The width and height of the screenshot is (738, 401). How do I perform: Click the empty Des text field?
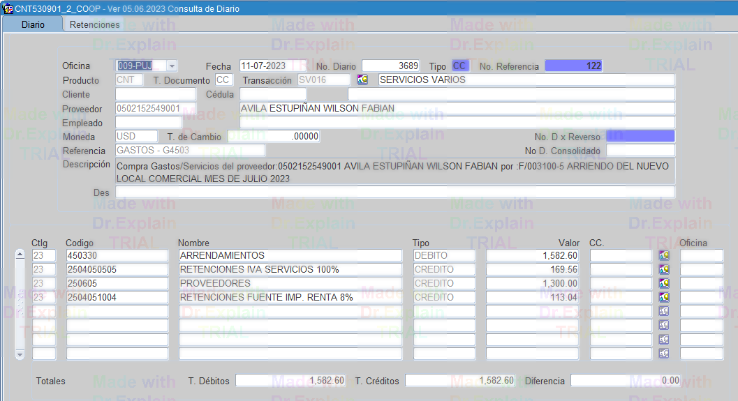coord(395,192)
